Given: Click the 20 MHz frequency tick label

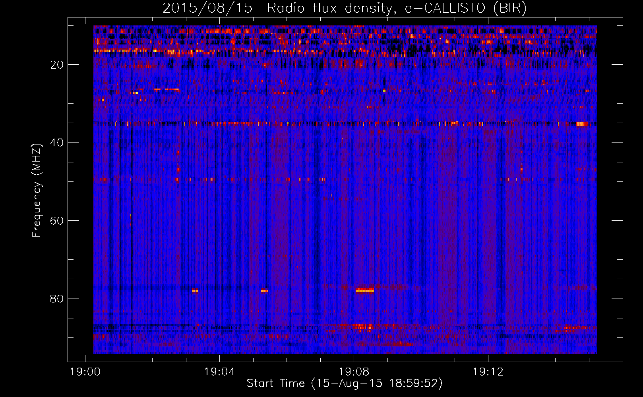Looking at the screenshot, I should click(x=57, y=65).
